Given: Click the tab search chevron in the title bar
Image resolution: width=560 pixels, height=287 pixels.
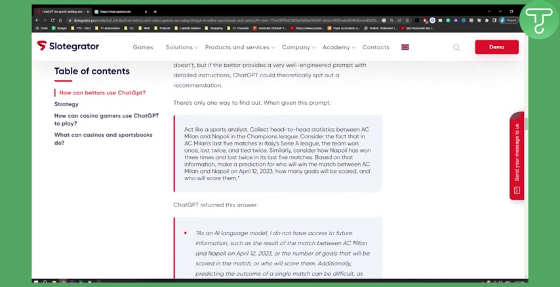Looking at the screenshot, I should (489, 11).
